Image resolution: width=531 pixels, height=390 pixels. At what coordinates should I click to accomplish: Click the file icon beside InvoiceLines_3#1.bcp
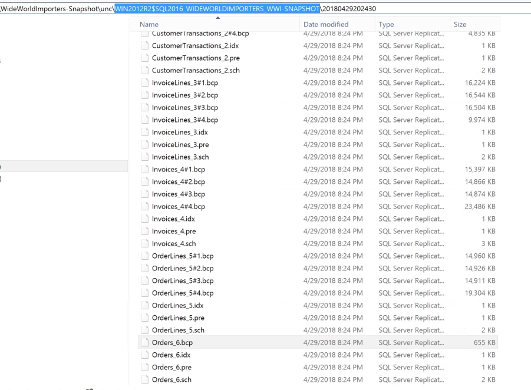(145, 82)
